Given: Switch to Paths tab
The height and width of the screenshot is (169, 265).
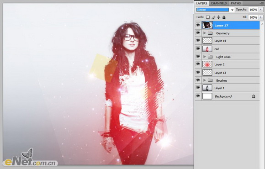Looking at the screenshot, I should coord(236,3).
